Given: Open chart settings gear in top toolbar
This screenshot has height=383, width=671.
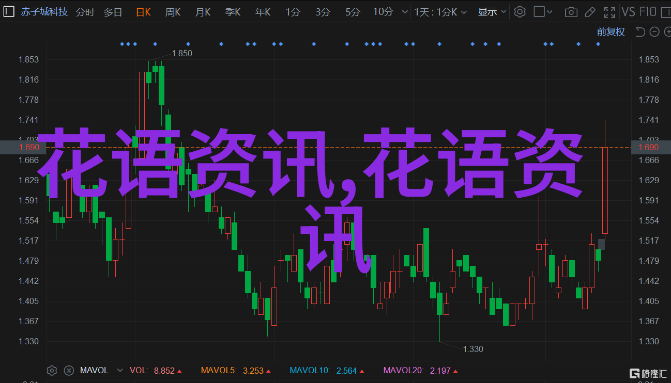Looking at the screenshot, I should (520, 11).
